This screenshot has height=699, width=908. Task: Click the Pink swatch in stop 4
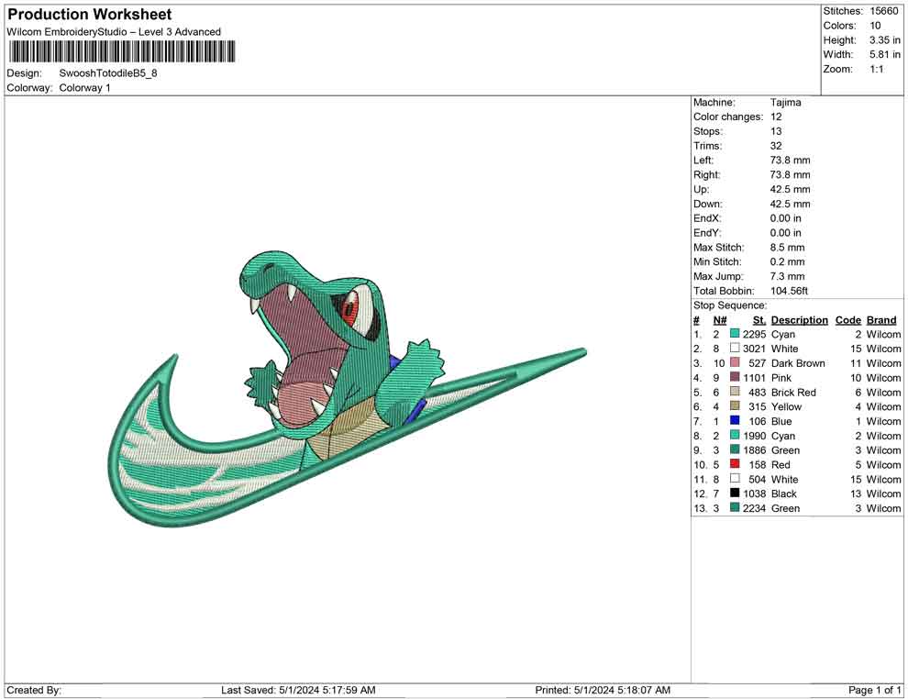coord(735,378)
